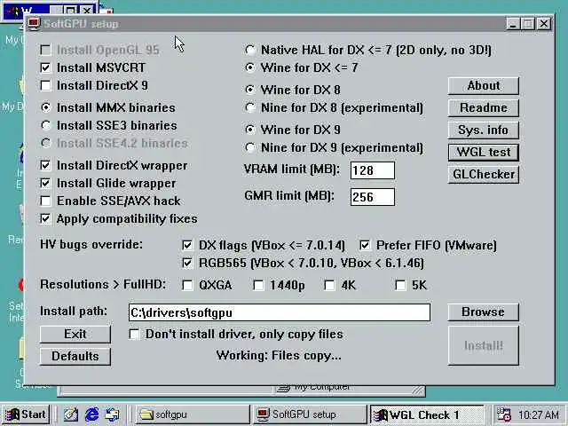568x426 pixels.
Task: Switch to WGL Check 1 taskbar button
Action: [427, 414]
